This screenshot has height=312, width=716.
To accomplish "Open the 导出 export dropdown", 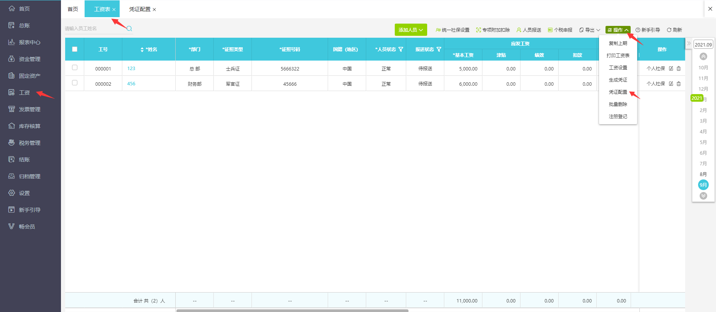I will pyautogui.click(x=589, y=30).
